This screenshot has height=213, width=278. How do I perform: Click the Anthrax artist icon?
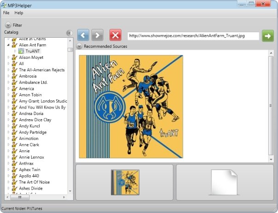[x=14, y=163]
